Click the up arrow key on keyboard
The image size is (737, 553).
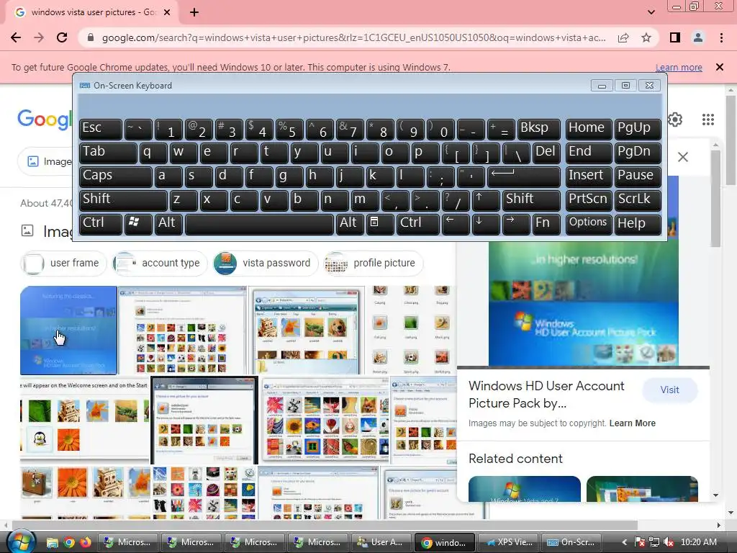486,199
